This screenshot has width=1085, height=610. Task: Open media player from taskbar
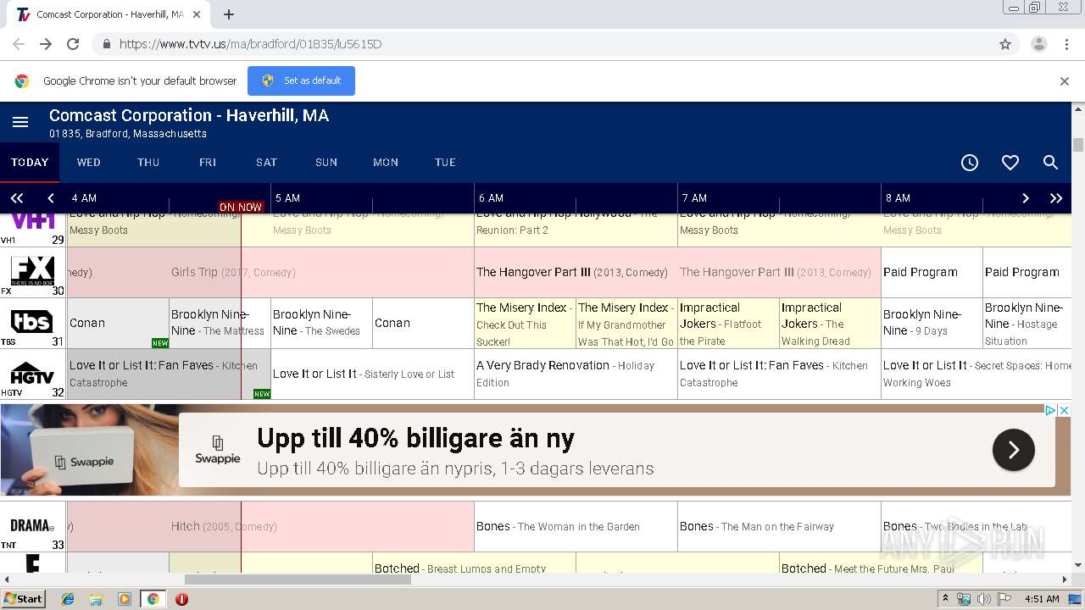(x=125, y=599)
